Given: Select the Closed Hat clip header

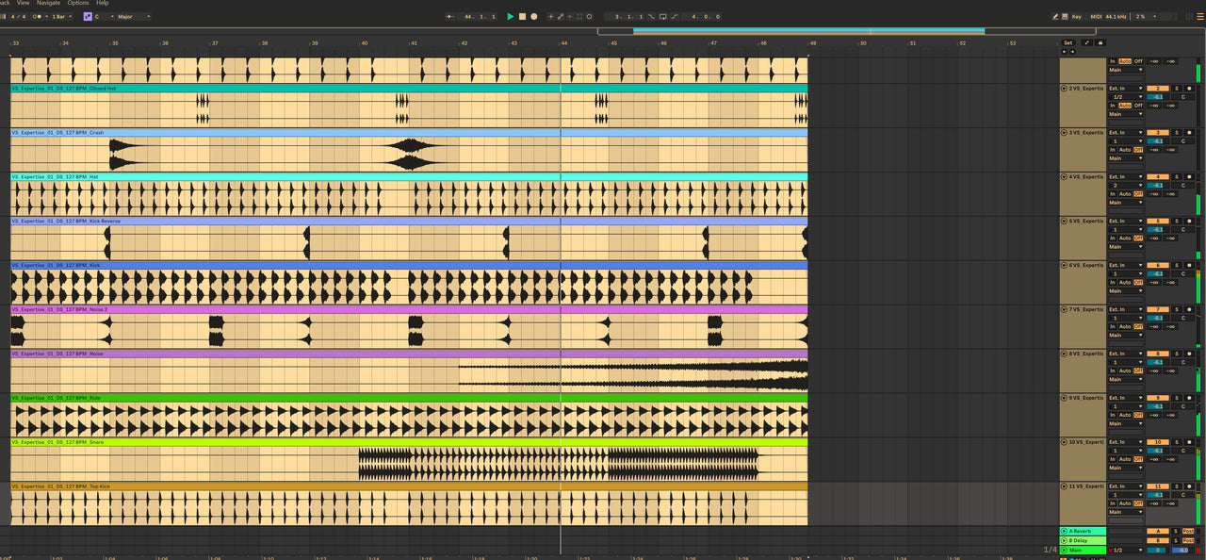Looking at the screenshot, I should point(409,89).
